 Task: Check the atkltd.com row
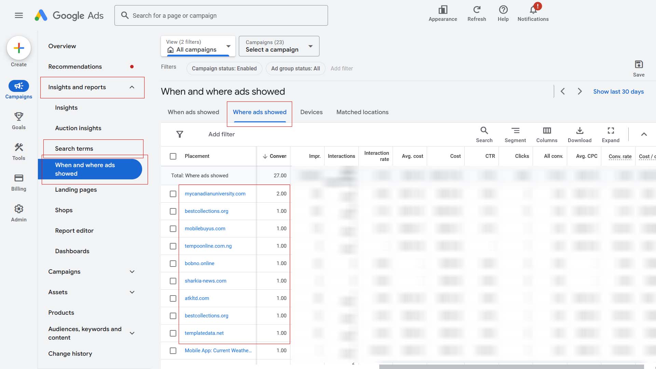(x=173, y=298)
